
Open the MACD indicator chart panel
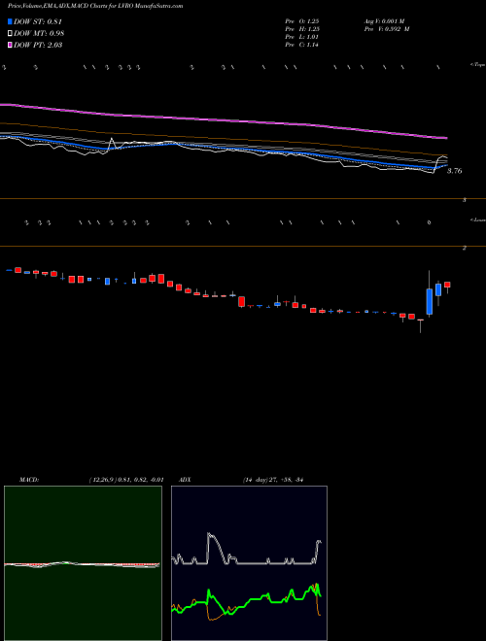coord(83,563)
